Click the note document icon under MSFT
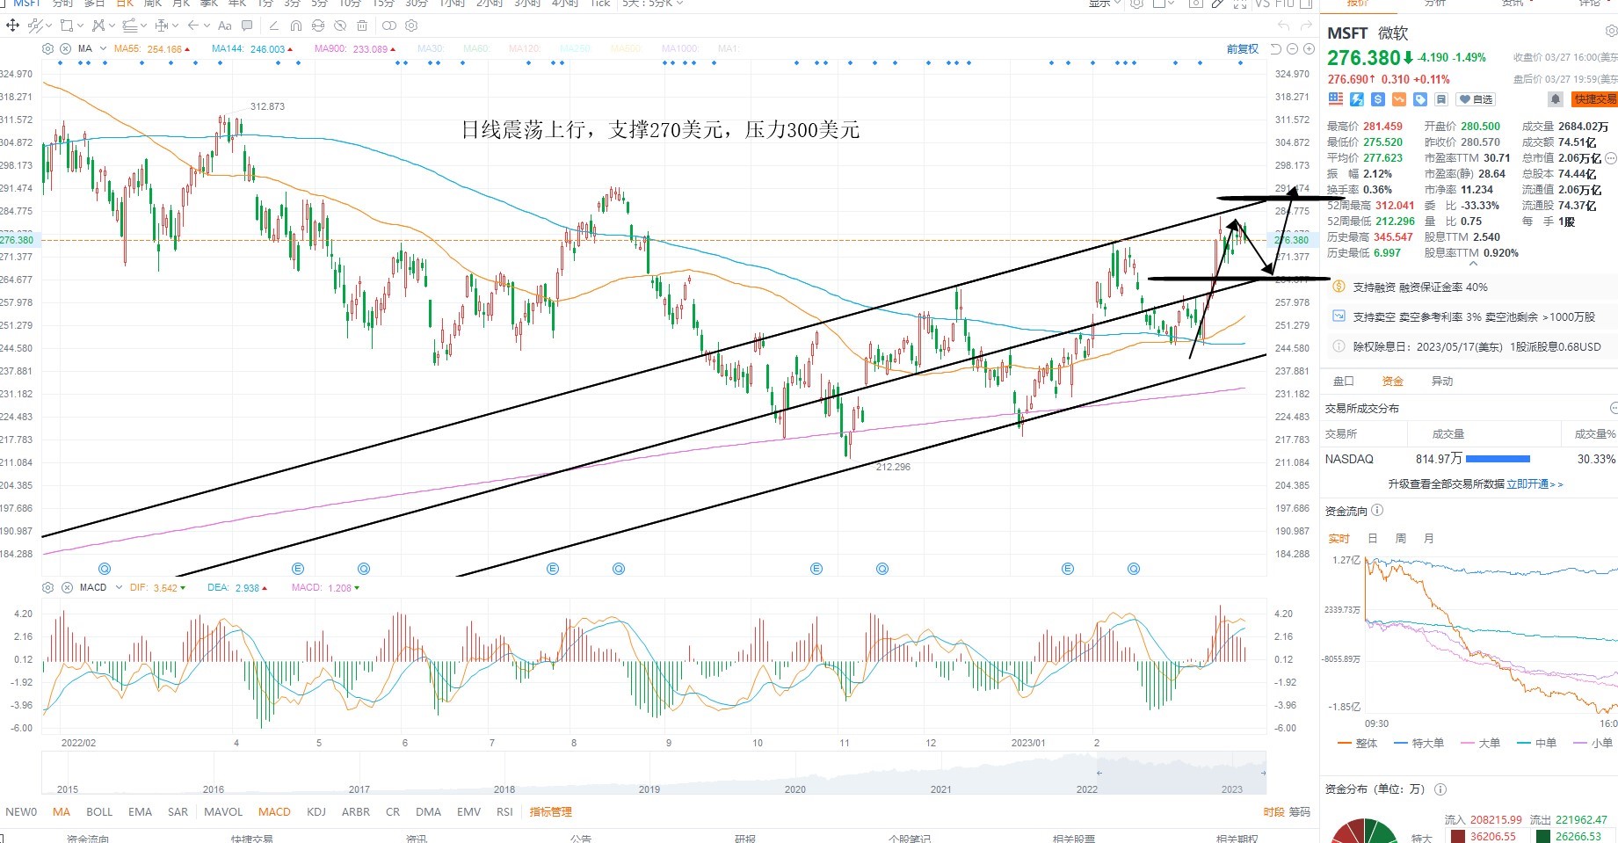This screenshot has width=1618, height=843. click(1441, 99)
